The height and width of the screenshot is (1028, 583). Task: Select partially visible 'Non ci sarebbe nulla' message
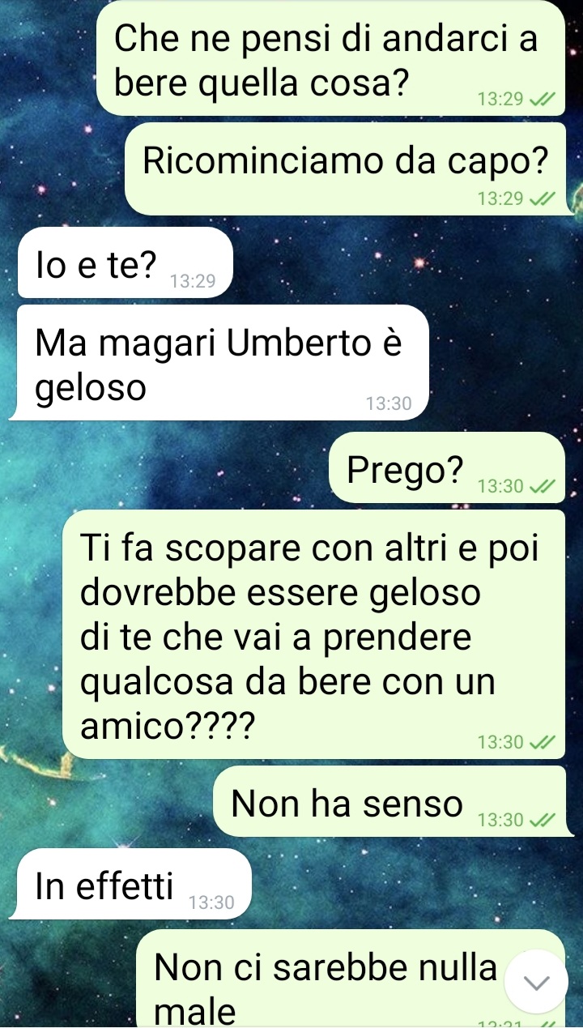click(x=351, y=979)
